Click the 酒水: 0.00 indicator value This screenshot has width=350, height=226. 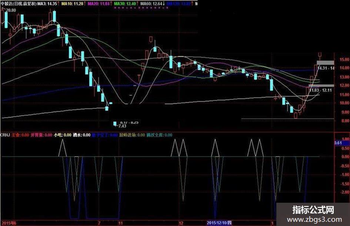coord(82,135)
